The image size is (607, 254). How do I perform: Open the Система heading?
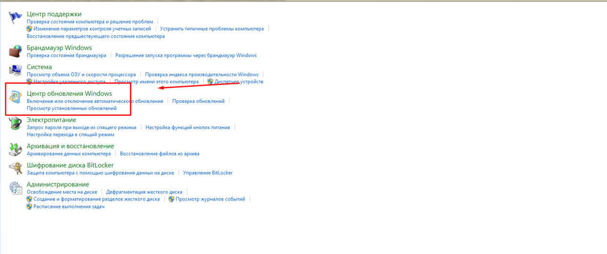[x=40, y=67]
